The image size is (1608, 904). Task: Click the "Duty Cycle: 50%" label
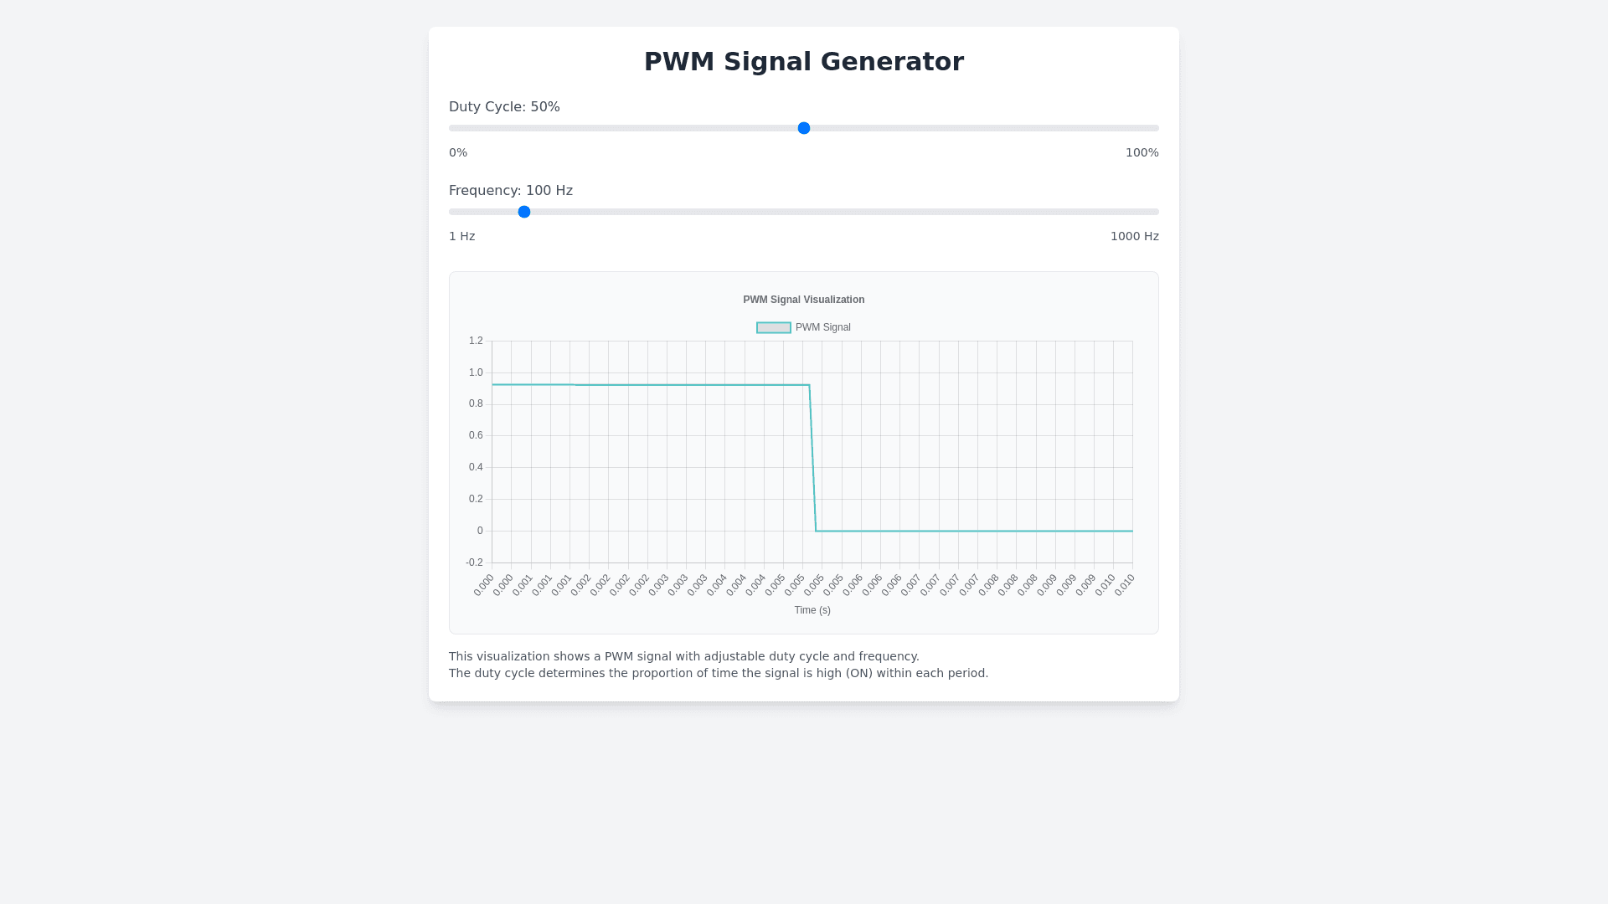pyautogui.click(x=504, y=107)
